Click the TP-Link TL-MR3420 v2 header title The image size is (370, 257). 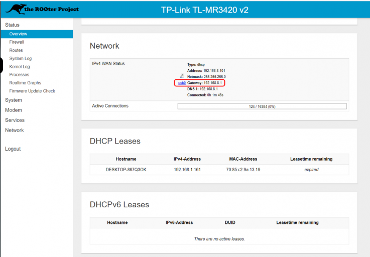click(205, 10)
